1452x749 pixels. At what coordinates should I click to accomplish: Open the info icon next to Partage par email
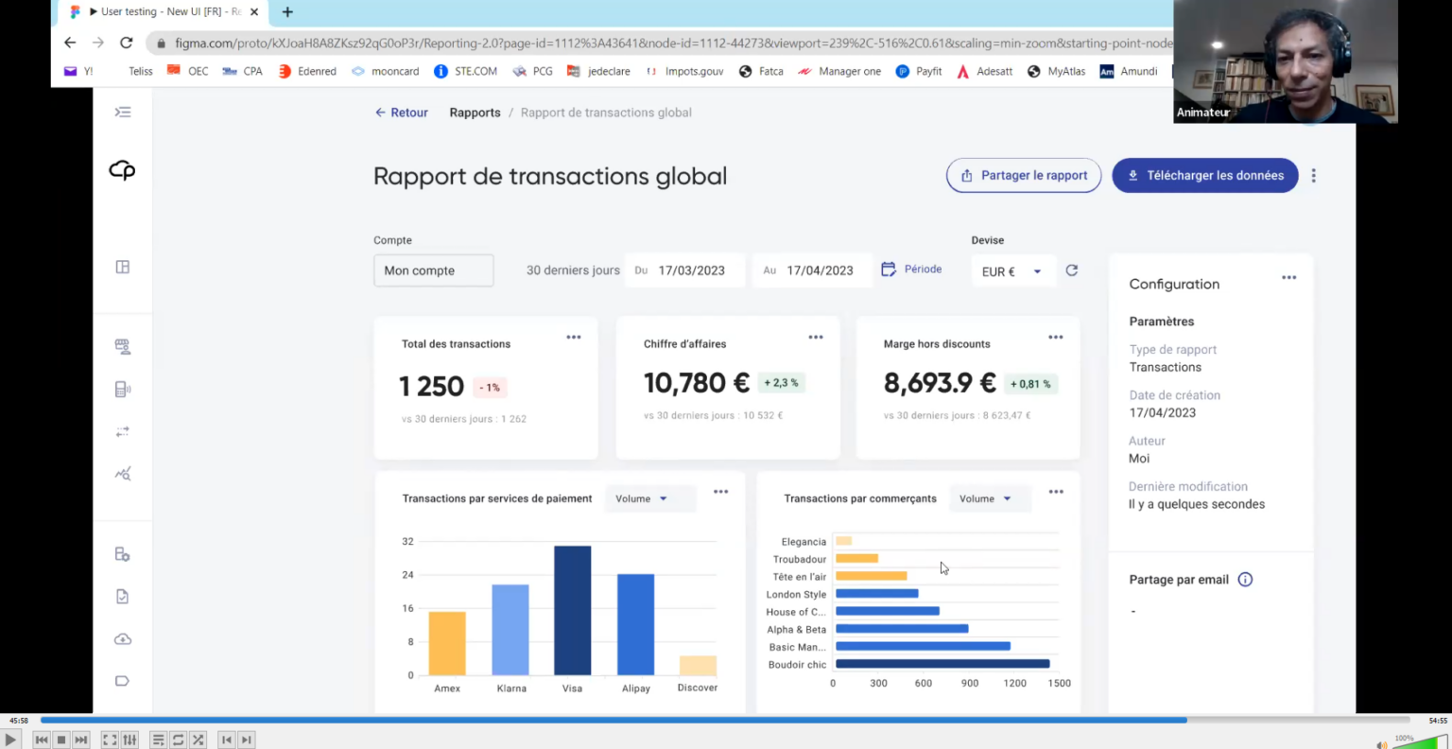[x=1245, y=580]
